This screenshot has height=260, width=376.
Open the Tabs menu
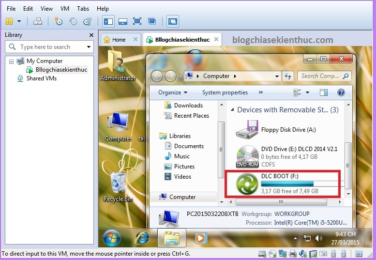pos(83,9)
